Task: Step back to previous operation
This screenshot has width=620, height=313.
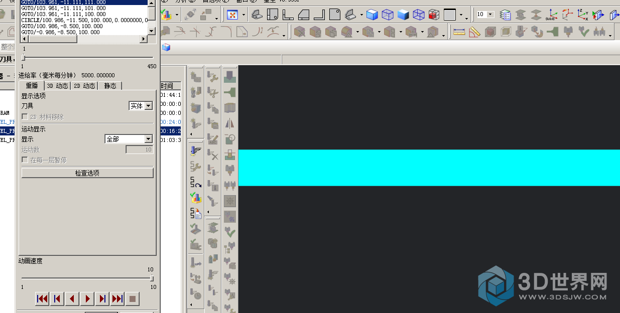Action: (57, 299)
